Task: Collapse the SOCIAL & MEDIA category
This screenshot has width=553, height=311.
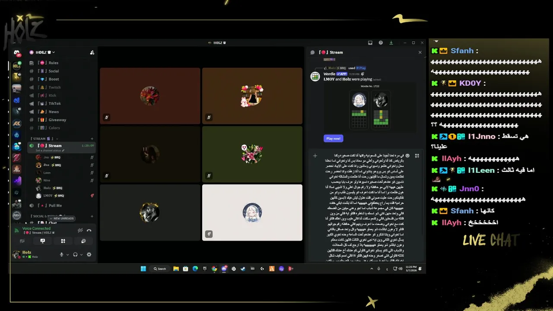Action: (48, 216)
